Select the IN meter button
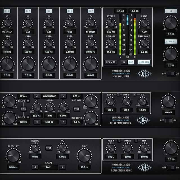Image resolution: width=180 pixels, height=180 pixels. point(124,62)
